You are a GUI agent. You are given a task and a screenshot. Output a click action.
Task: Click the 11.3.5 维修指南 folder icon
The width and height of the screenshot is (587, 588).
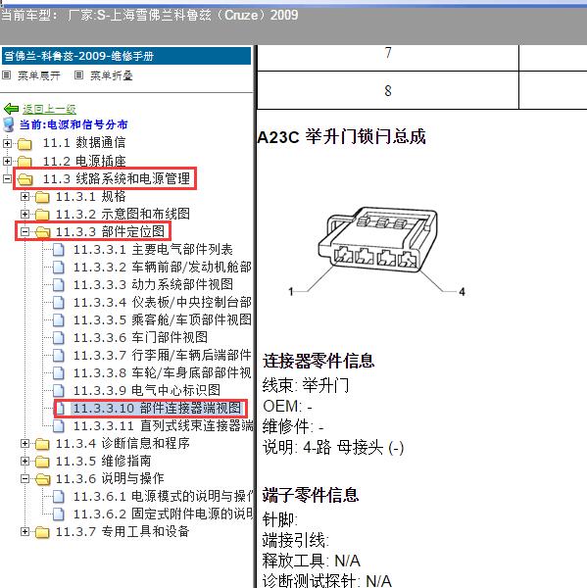pos(42,462)
